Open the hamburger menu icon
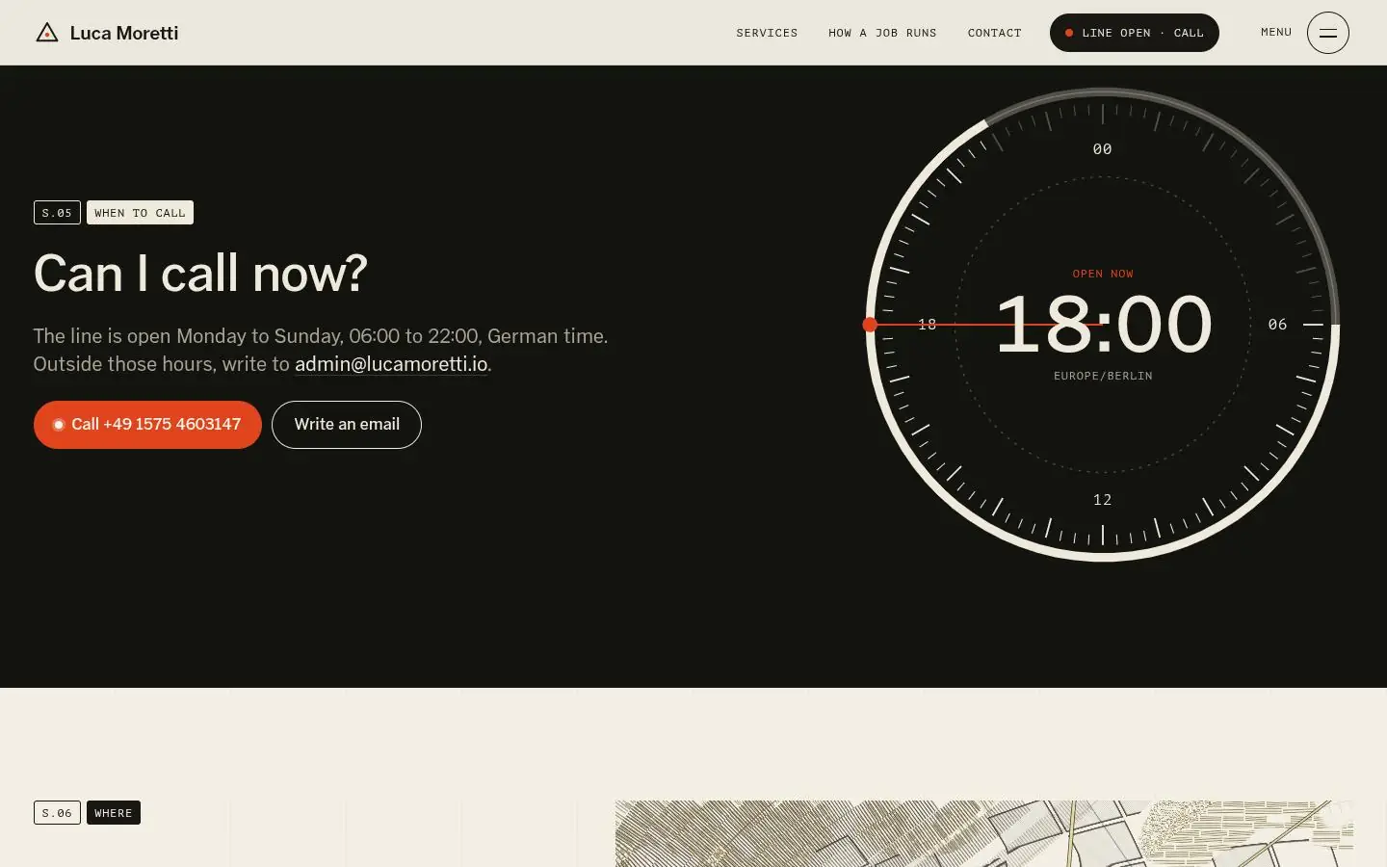The width and height of the screenshot is (1387, 867). [1327, 33]
